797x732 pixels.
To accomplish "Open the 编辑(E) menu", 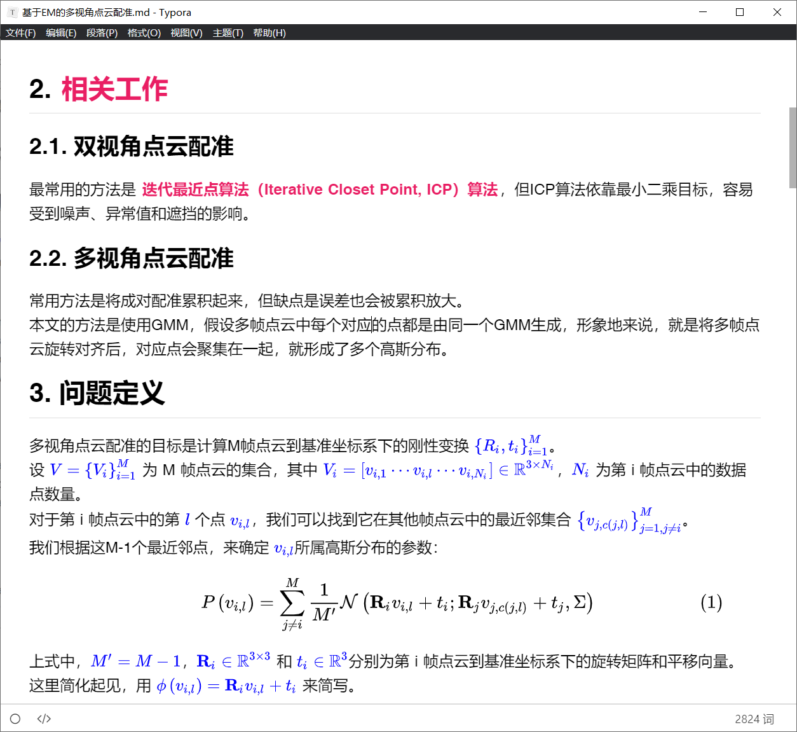I will point(61,32).
